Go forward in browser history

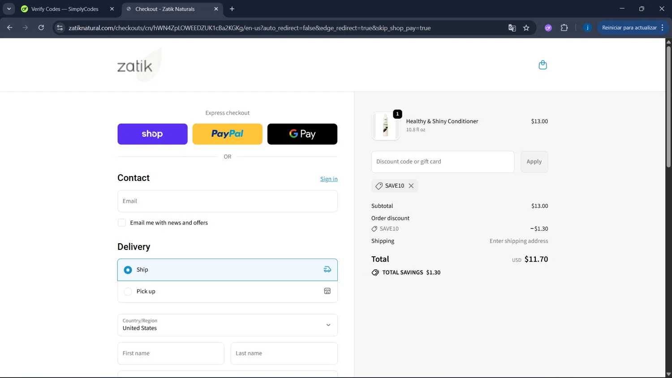26,28
